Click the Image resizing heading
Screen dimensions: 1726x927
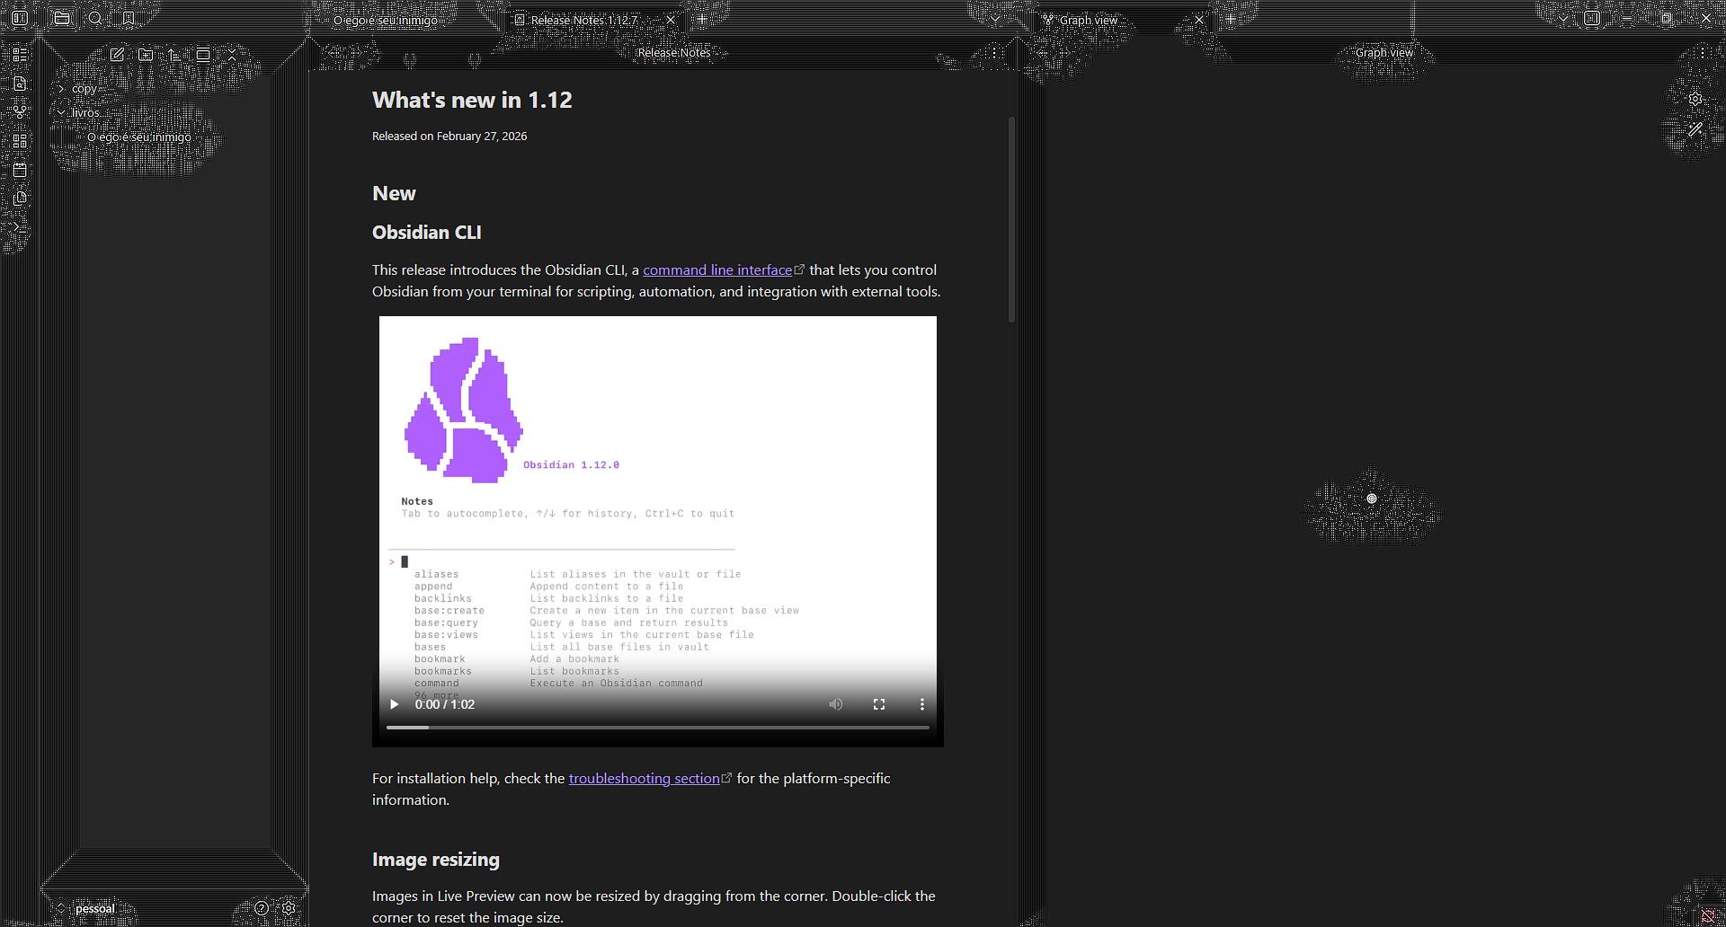tap(436, 860)
